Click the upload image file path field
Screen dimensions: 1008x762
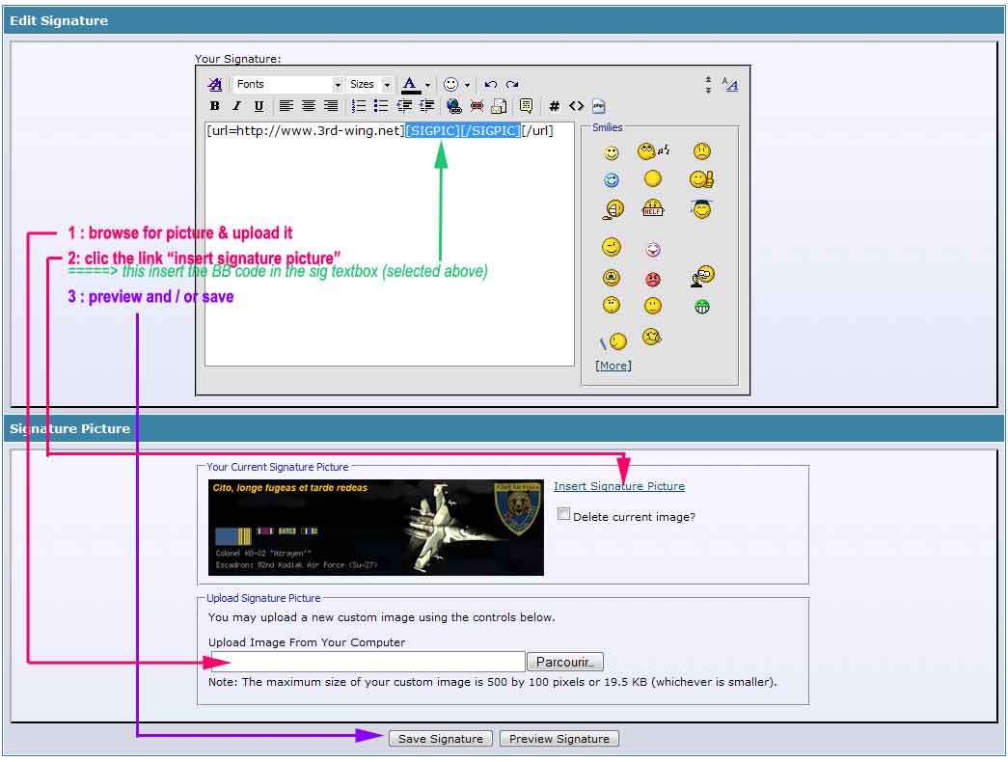[368, 661]
